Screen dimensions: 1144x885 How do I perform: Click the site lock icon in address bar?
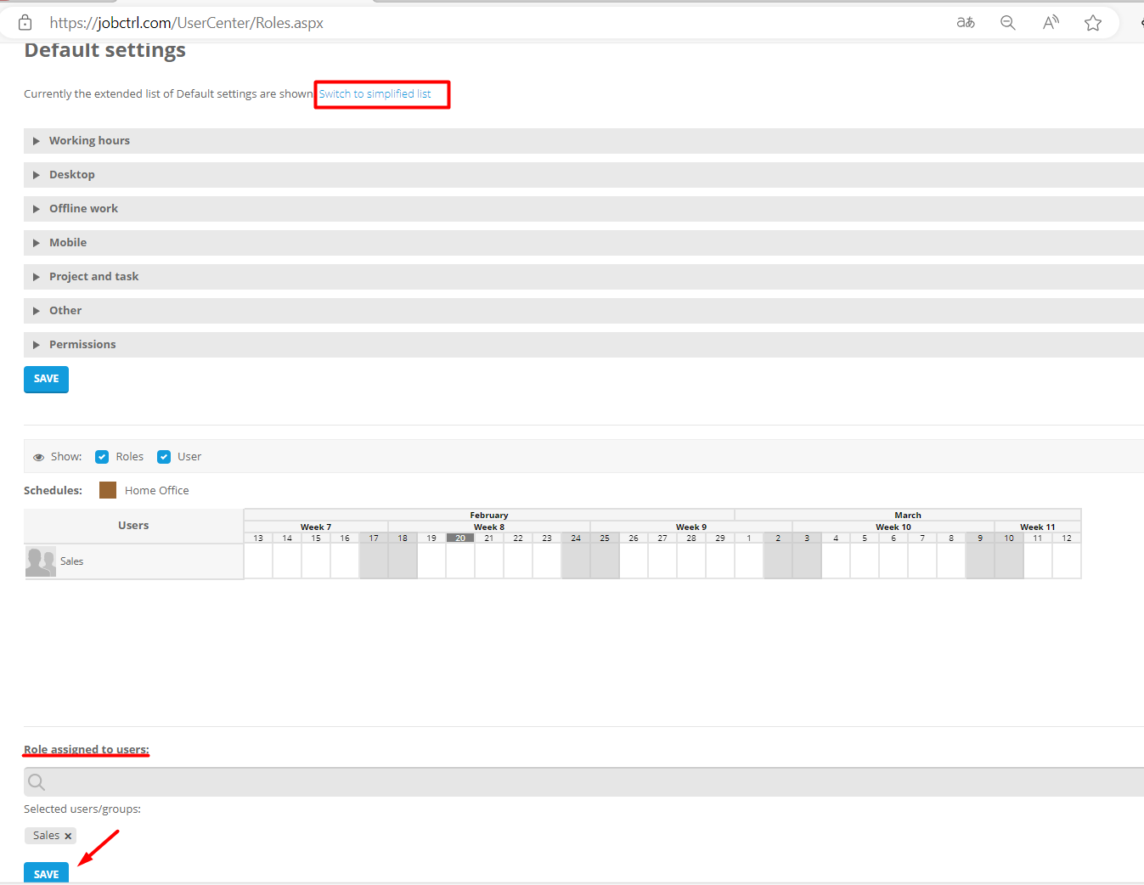[x=25, y=23]
